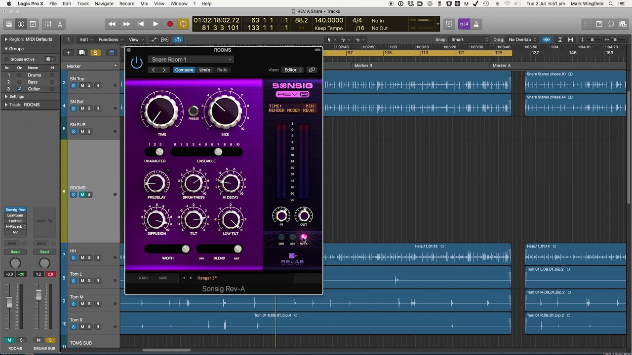The width and height of the screenshot is (632, 355).
Task: Show automation in the Tracks area
Action: pyautogui.click(x=154, y=39)
